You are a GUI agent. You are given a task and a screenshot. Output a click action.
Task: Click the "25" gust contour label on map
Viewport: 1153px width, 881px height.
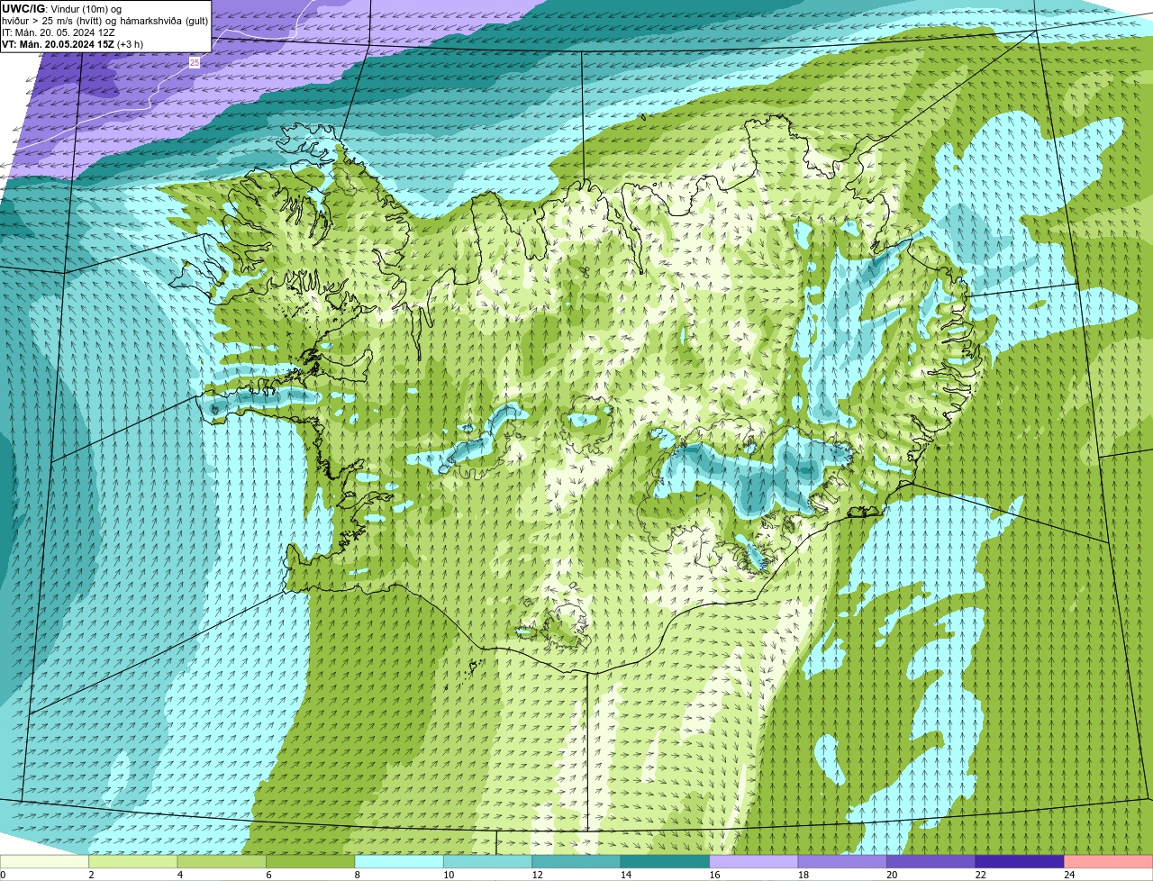[195, 62]
